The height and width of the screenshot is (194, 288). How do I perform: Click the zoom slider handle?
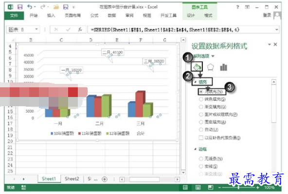pos(238,187)
